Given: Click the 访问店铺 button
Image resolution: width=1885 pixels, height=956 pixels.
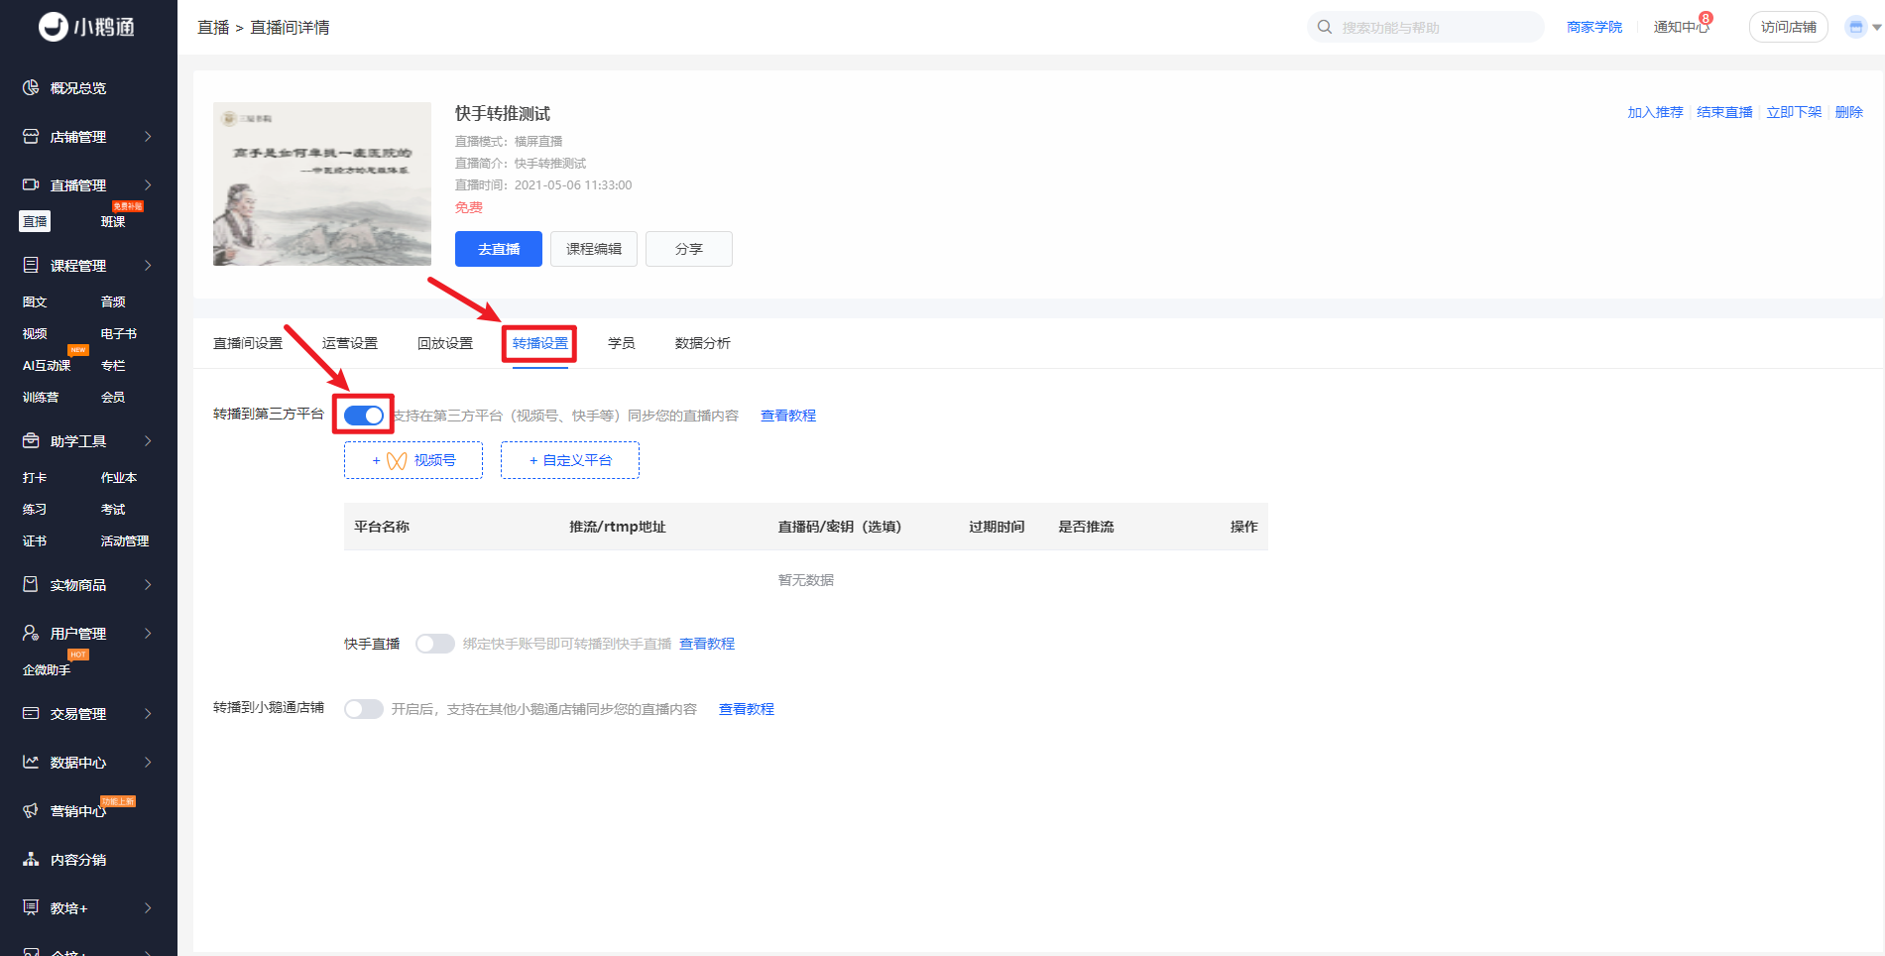Looking at the screenshot, I should coord(1789,28).
